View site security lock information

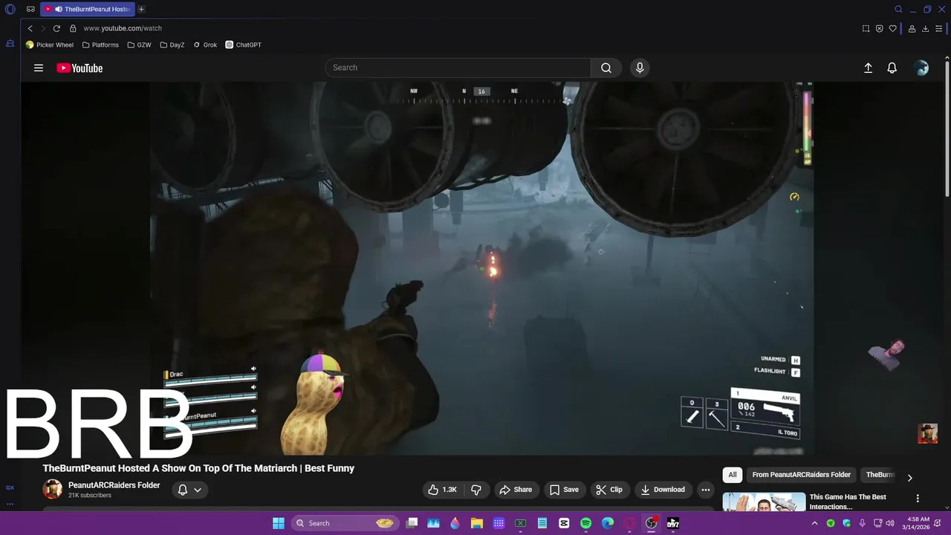[x=73, y=28]
